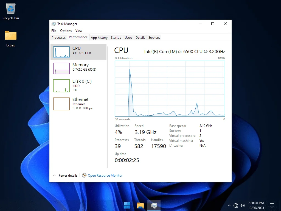The width and height of the screenshot is (281, 211).
Task: Click the "60 seconds" graph label
Action: click(122, 119)
